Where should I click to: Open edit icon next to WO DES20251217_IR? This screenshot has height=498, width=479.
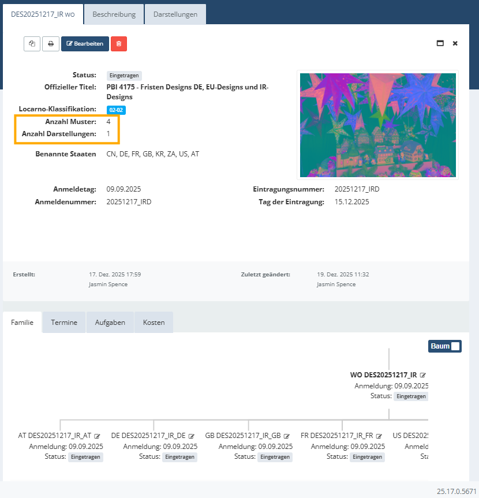tap(423, 375)
